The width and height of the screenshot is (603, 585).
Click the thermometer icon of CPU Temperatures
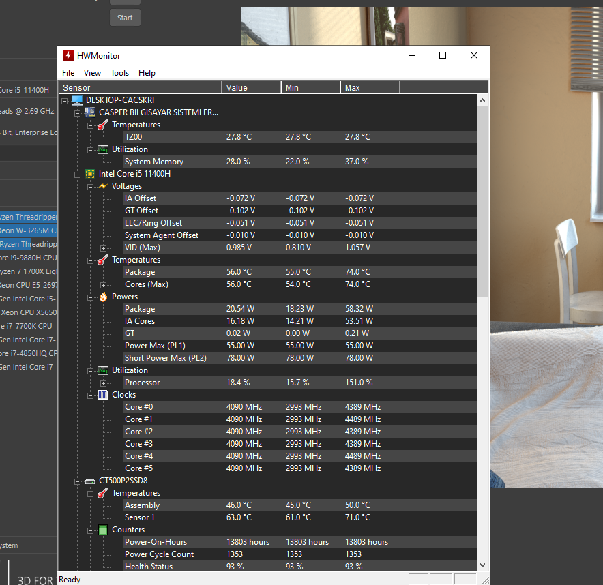pos(103,260)
